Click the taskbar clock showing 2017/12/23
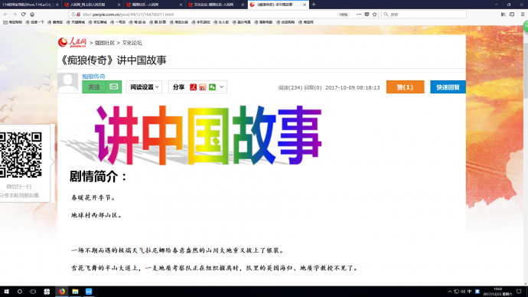 (497, 292)
